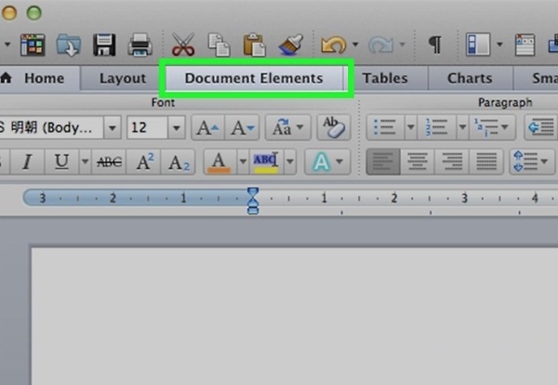Switch to the Tables tab

[x=385, y=79]
